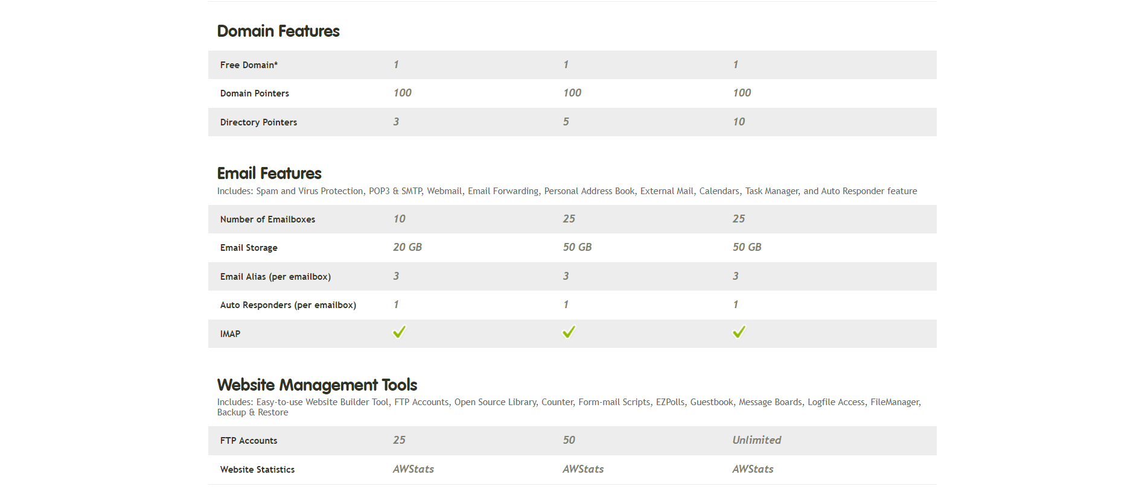
Task: Select the Website Management Tools heading
Action: coord(317,385)
